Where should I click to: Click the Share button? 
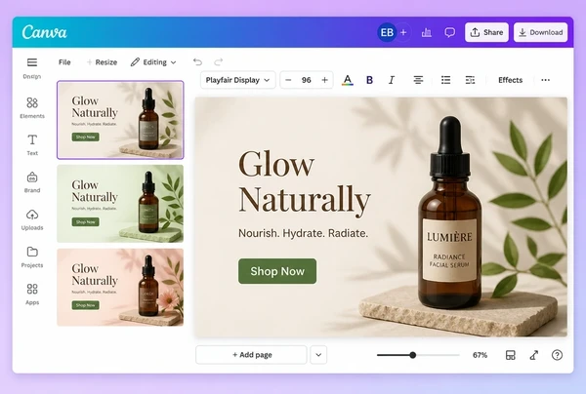(x=486, y=32)
